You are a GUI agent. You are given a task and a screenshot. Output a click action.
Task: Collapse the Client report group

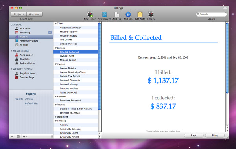pyautogui.click(x=55, y=24)
